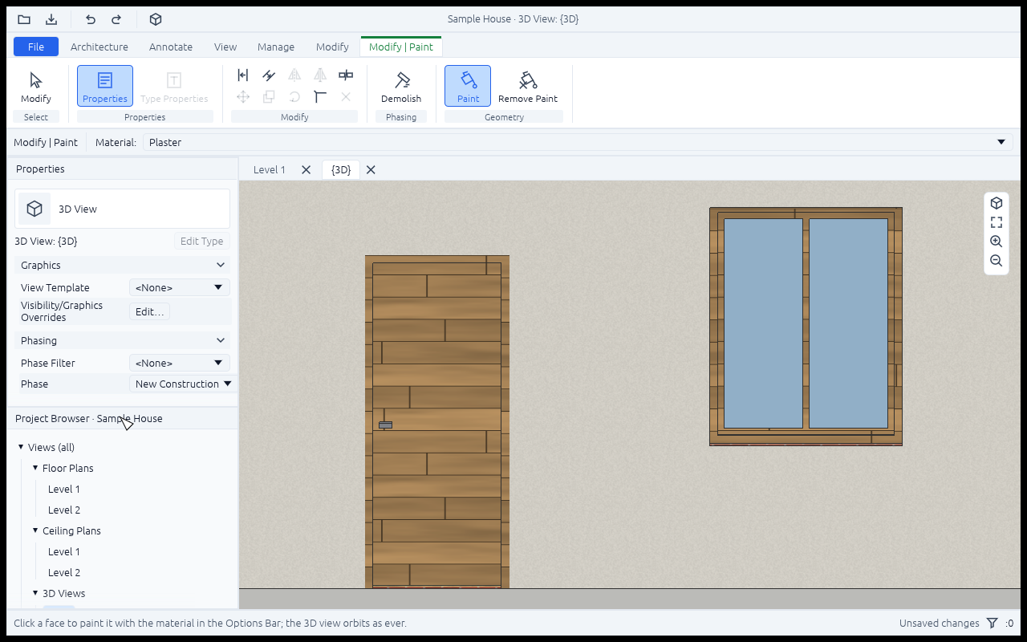Click the save download icon in title bar
1027x642 pixels.
point(51,19)
